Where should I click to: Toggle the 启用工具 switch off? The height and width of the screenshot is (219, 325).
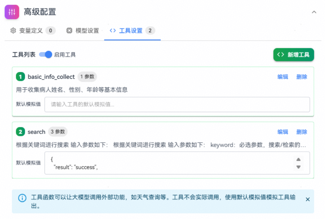click(46, 55)
